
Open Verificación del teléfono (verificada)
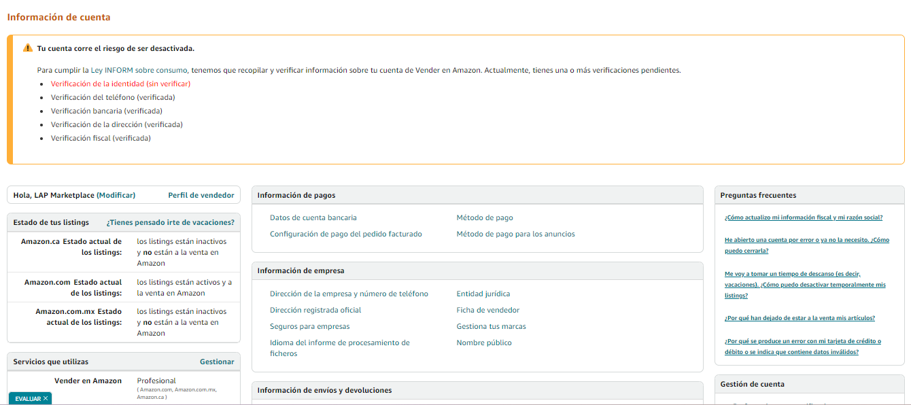click(x=113, y=97)
